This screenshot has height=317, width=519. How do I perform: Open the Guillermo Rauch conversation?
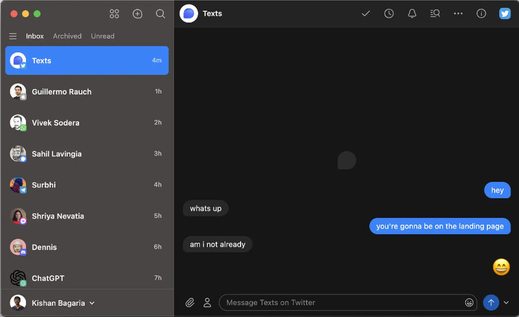click(x=86, y=91)
